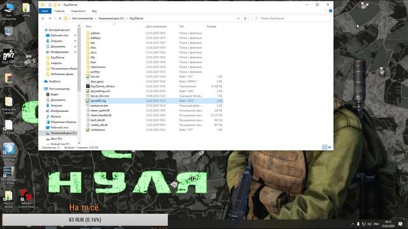The width and height of the screenshot is (408, 229).
Task: Click the New folder icon in the title bar toolbar
Action: 55,4
